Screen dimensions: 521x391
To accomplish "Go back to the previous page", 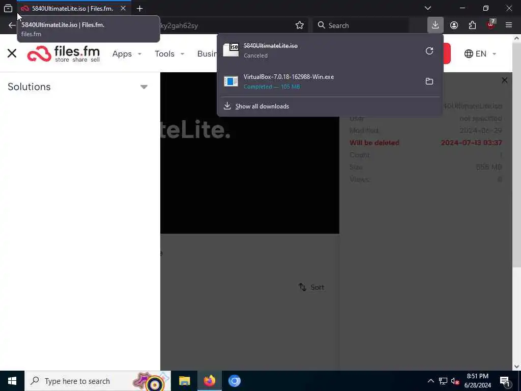I will pos(12,25).
